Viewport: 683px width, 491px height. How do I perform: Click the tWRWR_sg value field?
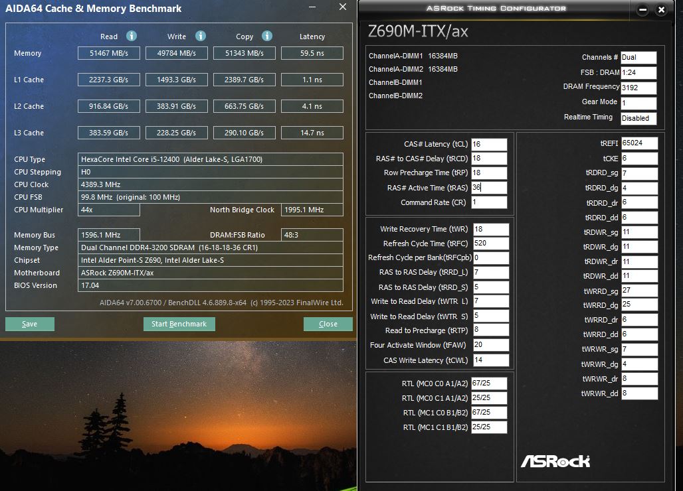639,349
